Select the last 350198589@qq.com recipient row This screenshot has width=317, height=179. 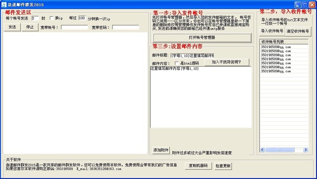click(x=284, y=71)
